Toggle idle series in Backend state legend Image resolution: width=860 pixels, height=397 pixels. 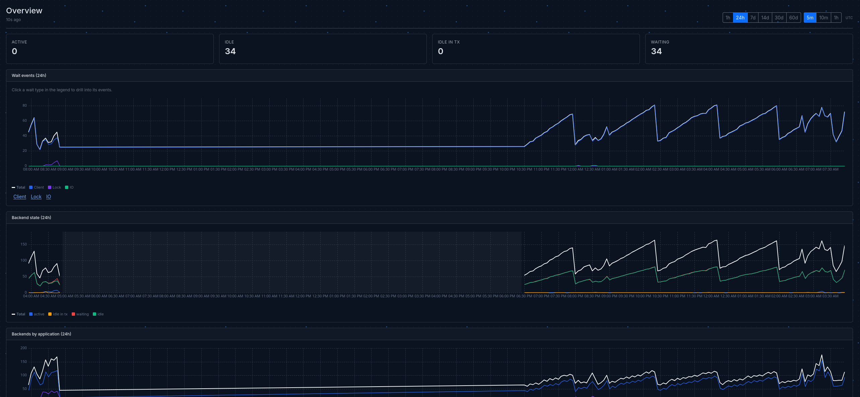[98, 314]
